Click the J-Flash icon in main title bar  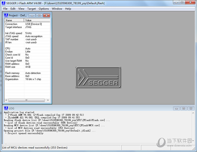pyautogui.click(x=4, y=3)
